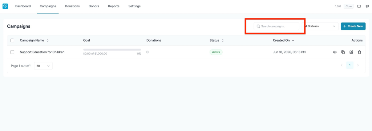
Task: Open the Settings tab
Action: [x=134, y=6]
